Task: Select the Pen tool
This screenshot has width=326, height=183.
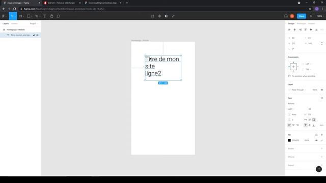Action: coord(37,16)
